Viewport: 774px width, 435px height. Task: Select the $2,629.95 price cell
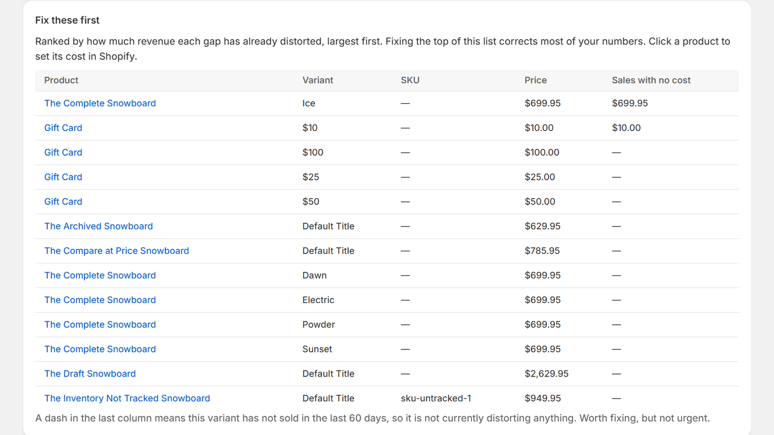point(547,374)
